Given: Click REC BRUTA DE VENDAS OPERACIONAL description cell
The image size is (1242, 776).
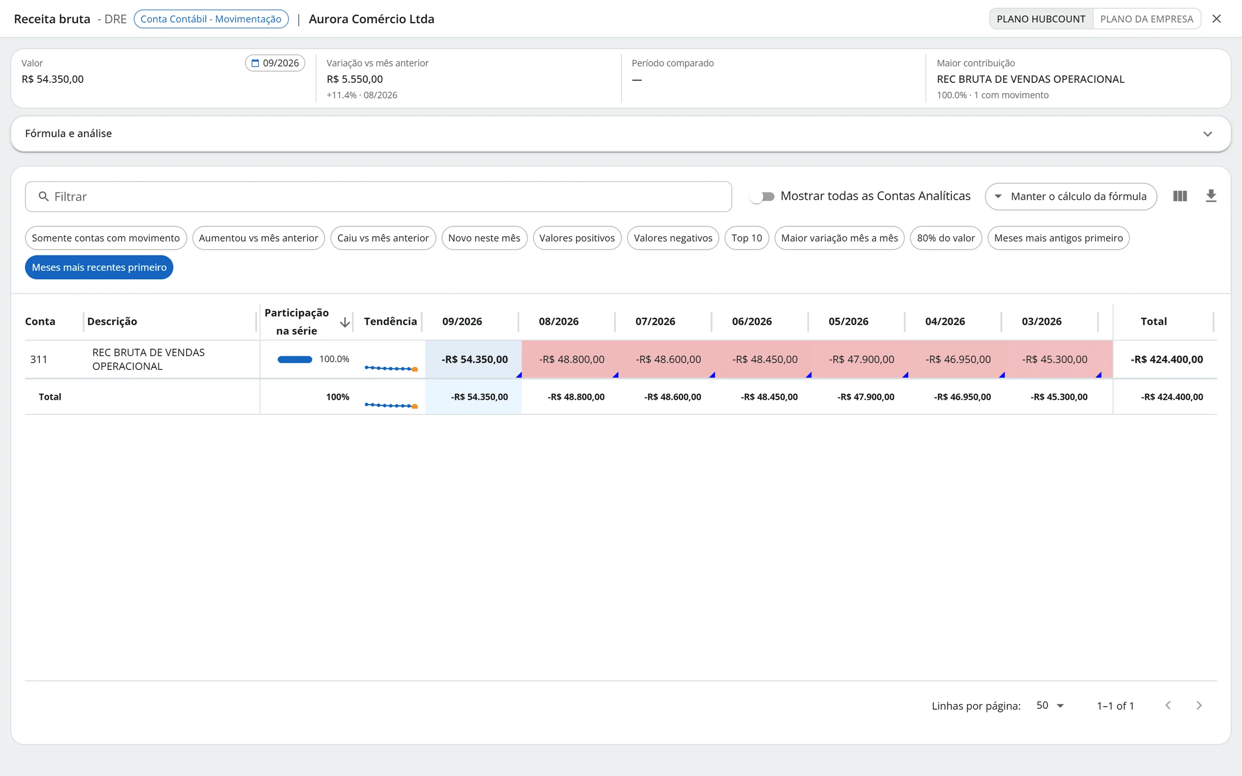Looking at the screenshot, I should [x=171, y=360].
